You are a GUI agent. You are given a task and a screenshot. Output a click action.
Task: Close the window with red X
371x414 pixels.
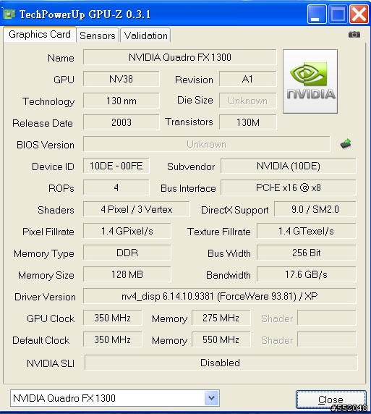click(x=359, y=14)
